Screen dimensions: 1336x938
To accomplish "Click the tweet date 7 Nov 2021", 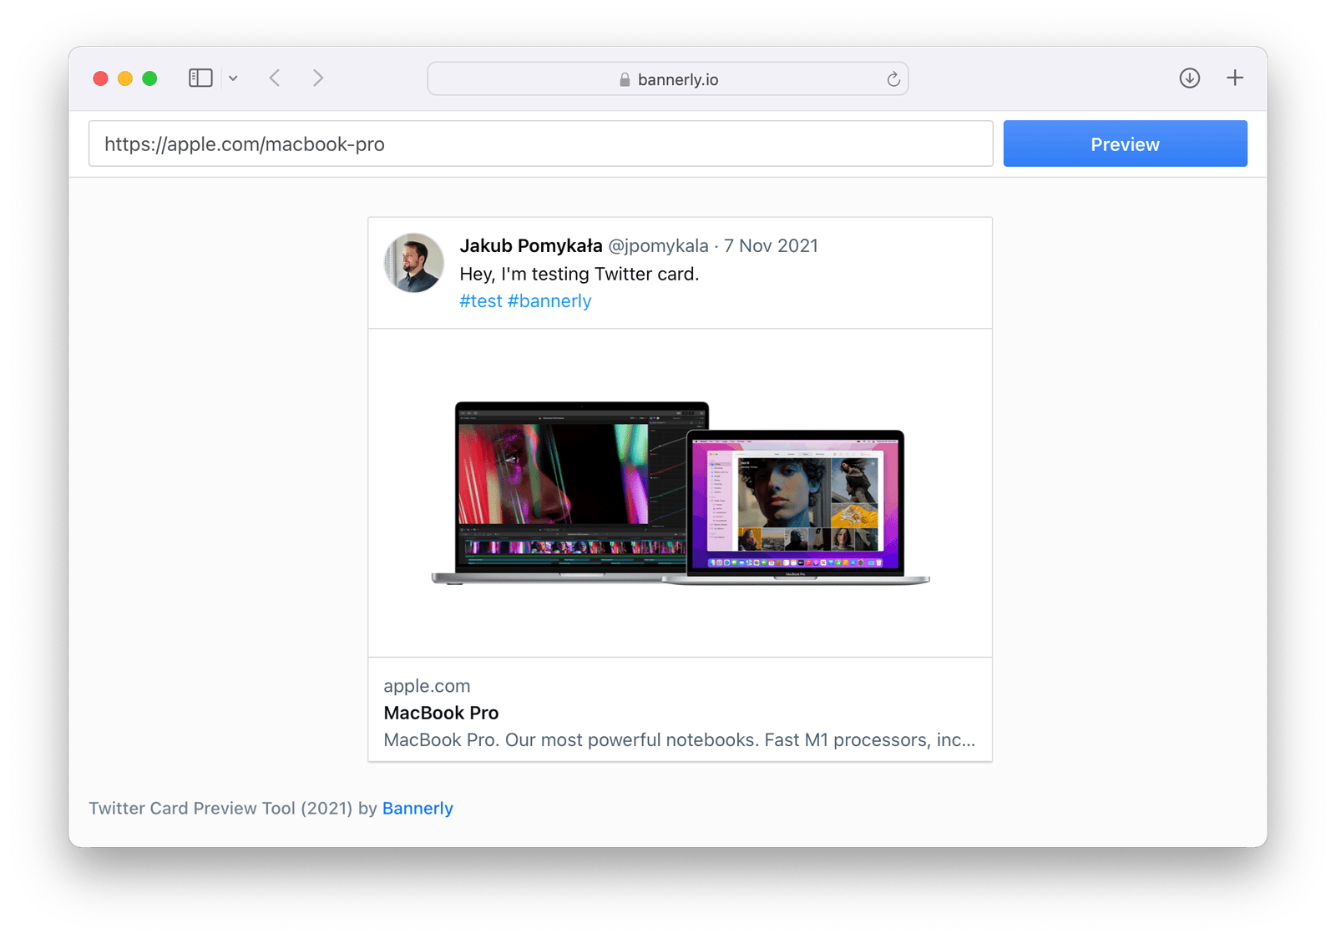I will tap(771, 245).
